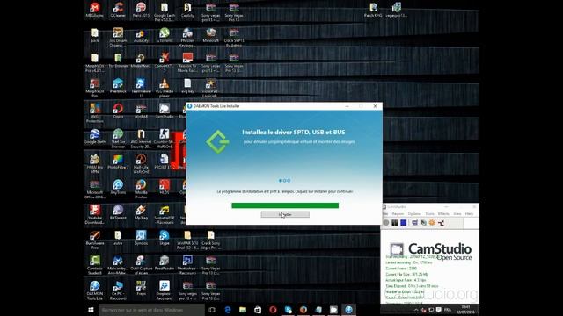
Task: Open Task View from the taskbar
Action: 212,310
